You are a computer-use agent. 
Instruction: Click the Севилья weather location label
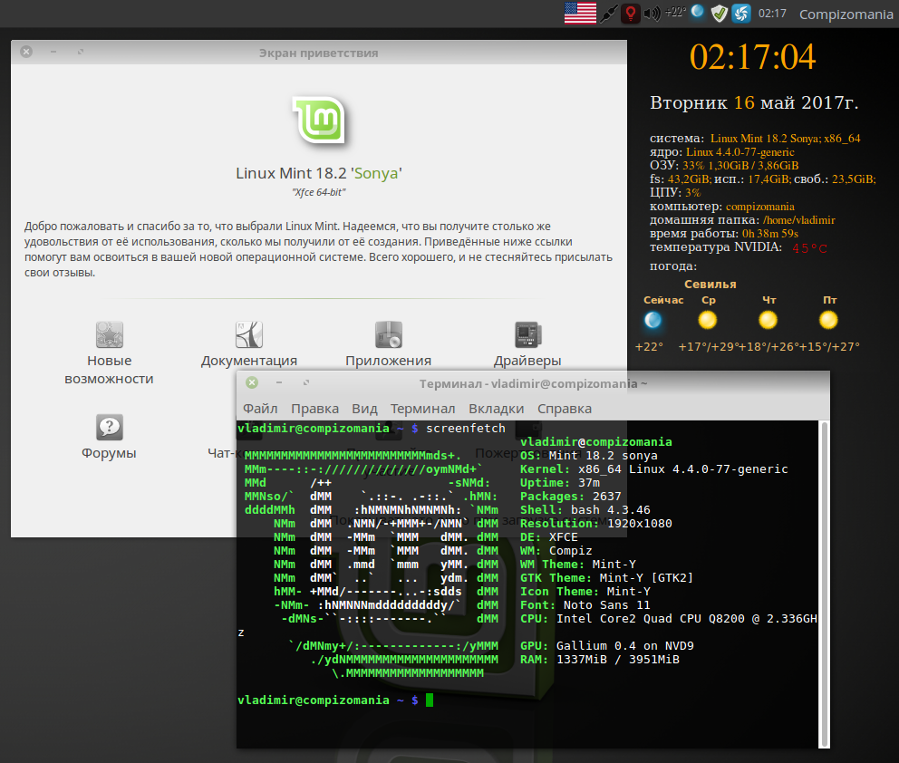pos(710,285)
